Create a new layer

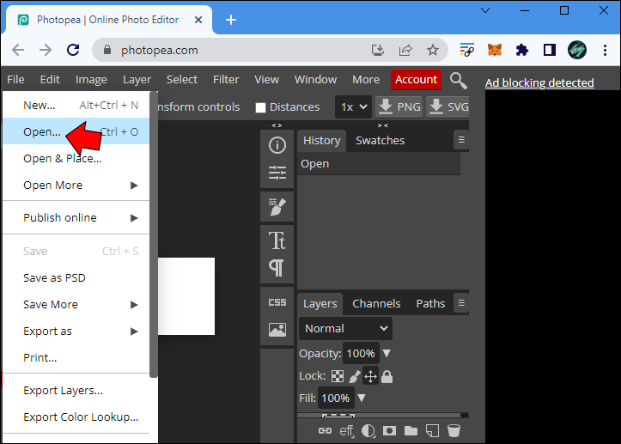coord(432,430)
